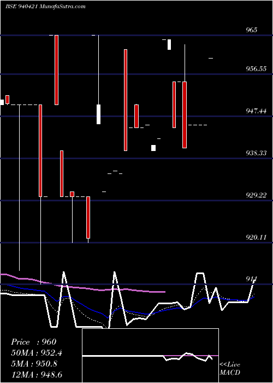Image resolution: width=273 pixels, height=383 pixels.
Task: Click inside the Live MACD inset panel
Action: pyautogui.click(x=150, y=356)
